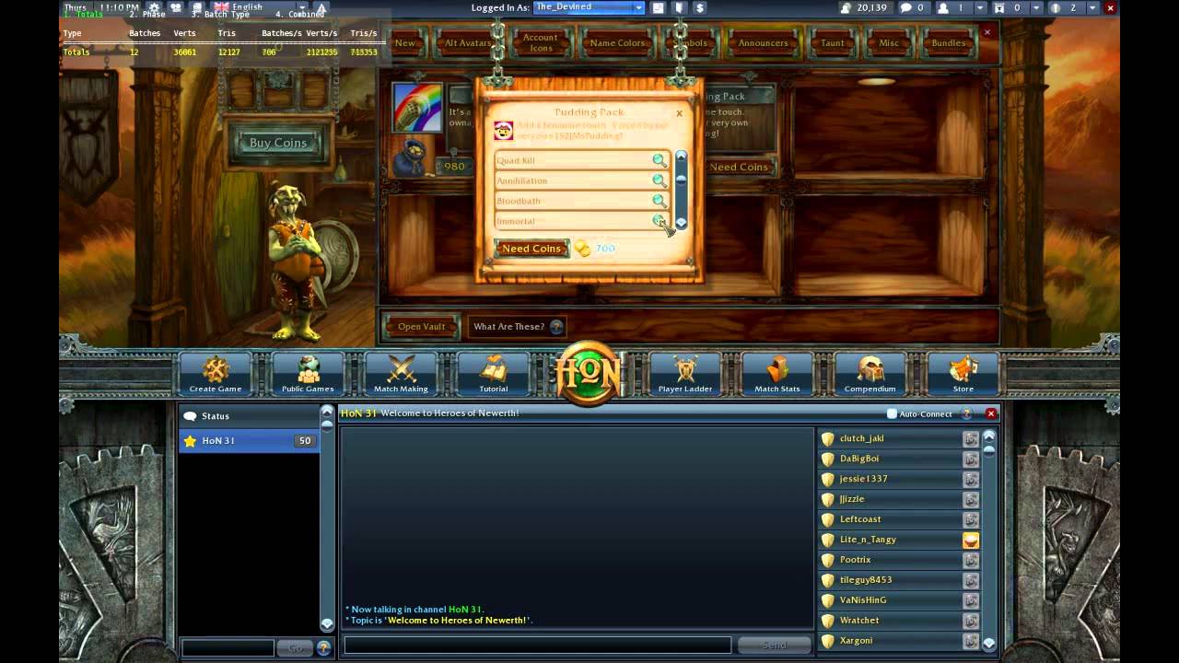Click the help icon next to Go button
This screenshot has width=1179, height=663.
pos(323,648)
